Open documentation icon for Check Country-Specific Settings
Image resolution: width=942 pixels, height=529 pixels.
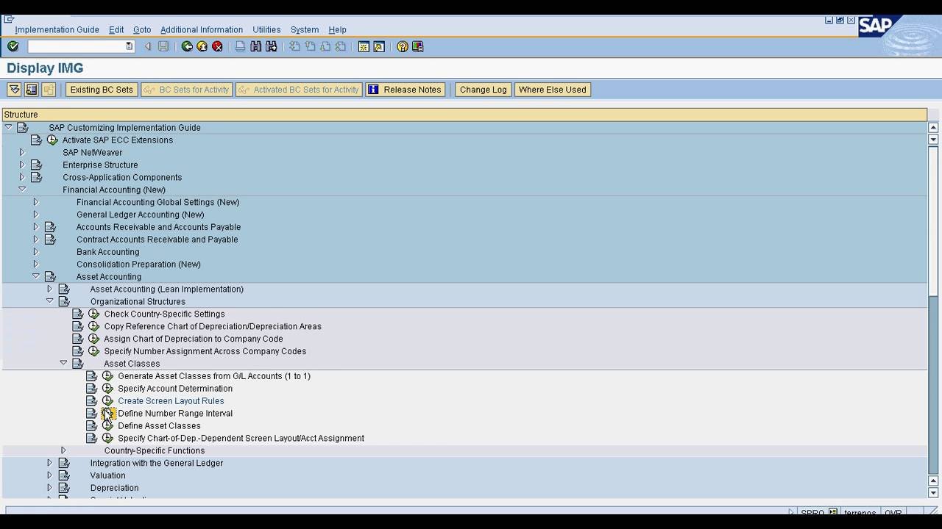77,314
